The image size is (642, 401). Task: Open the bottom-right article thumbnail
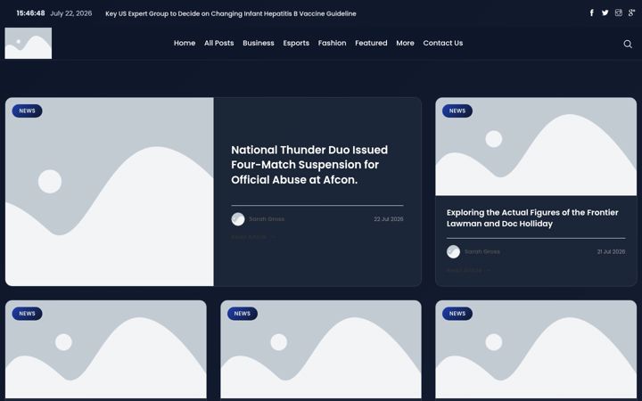[x=536, y=349]
